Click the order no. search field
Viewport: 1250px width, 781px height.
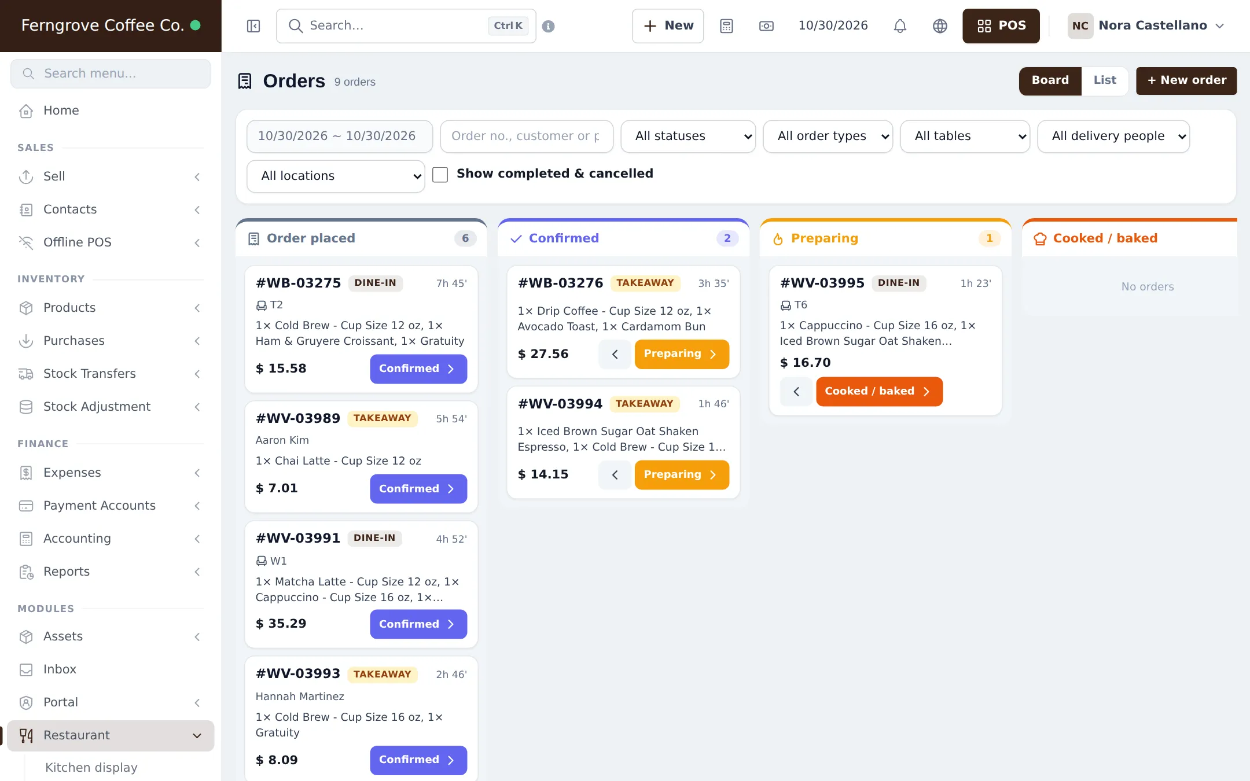point(527,137)
